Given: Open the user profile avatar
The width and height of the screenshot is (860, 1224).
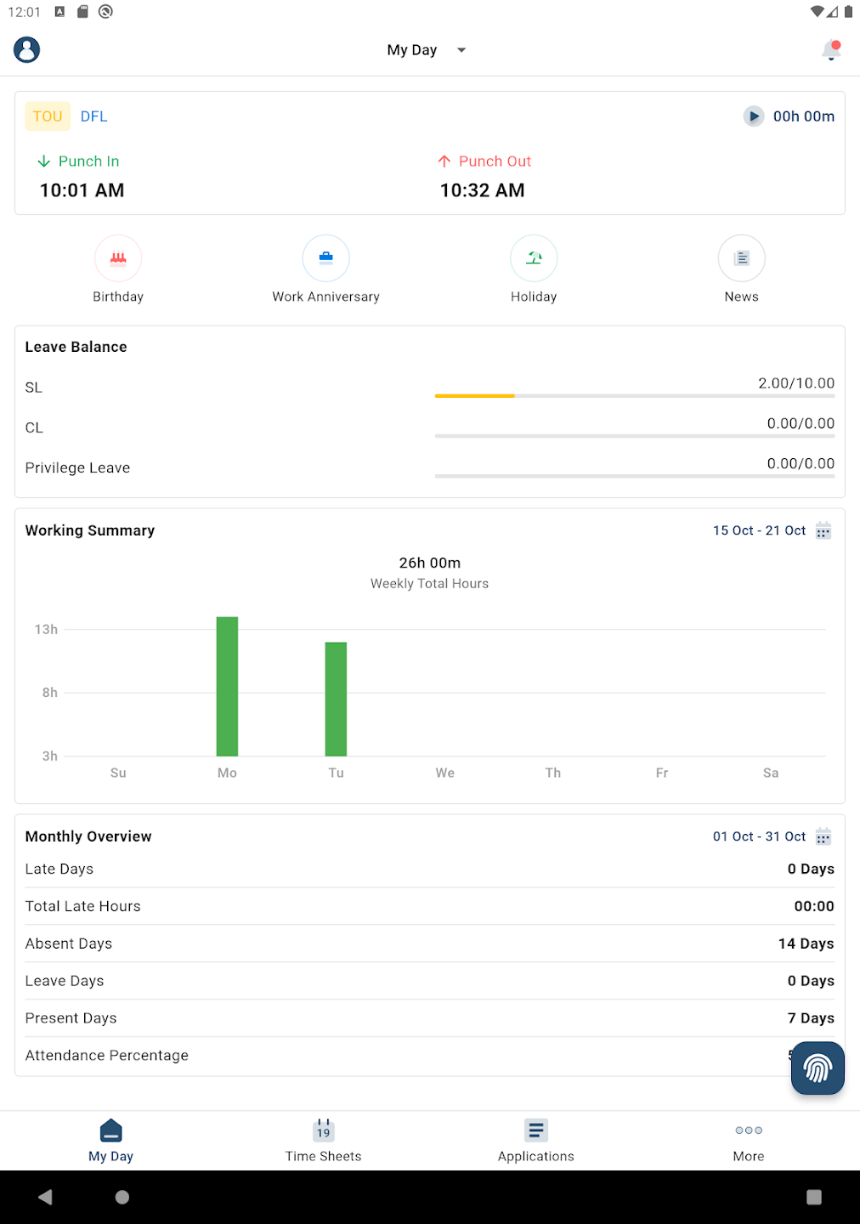Looking at the screenshot, I should click(27, 50).
